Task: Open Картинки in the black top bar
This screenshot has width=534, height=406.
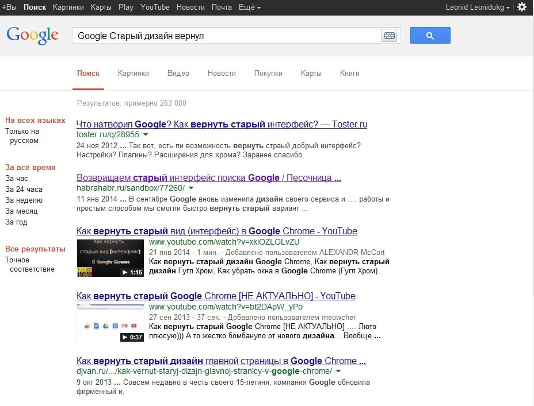Action: point(68,7)
